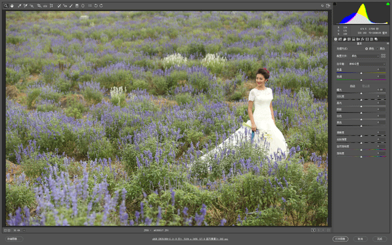Click the 色温 temperature slider handle
The width and height of the screenshot is (392, 245).
click(361, 73)
